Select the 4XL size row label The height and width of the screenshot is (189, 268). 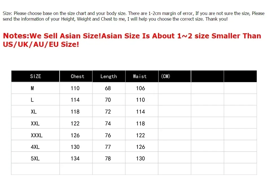[35, 147]
